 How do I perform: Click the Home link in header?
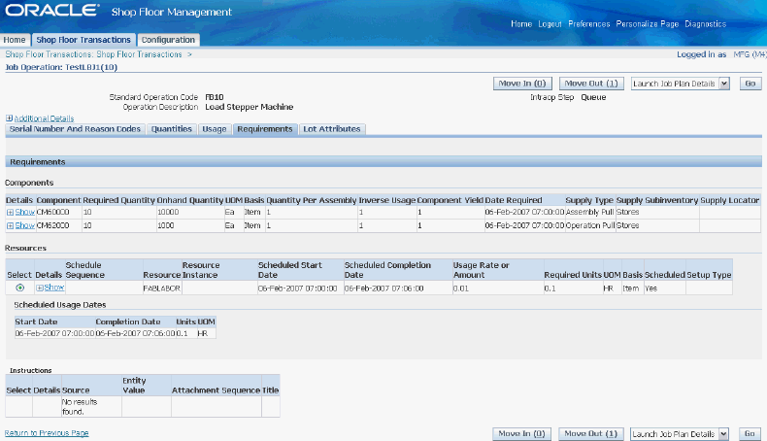point(521,24)
